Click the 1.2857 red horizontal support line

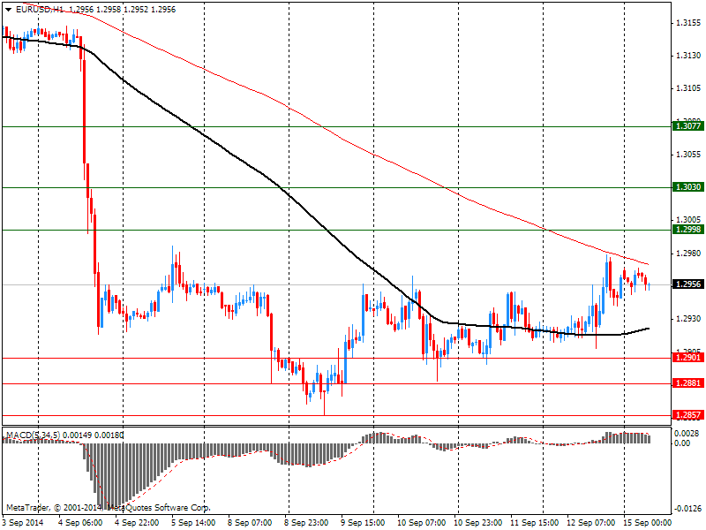pos(336,415)
